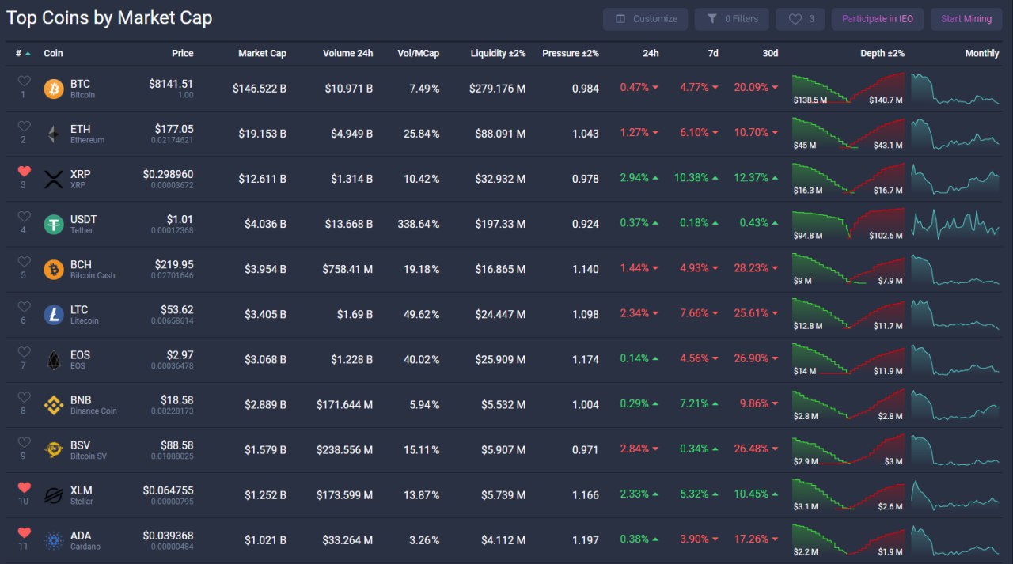Sort table by Price column header
This screenshot has height=564, width=1013.
[182, 53]
